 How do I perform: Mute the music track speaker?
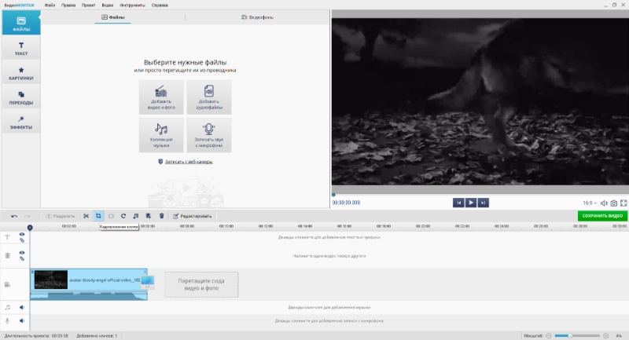[x=22, y=308]
